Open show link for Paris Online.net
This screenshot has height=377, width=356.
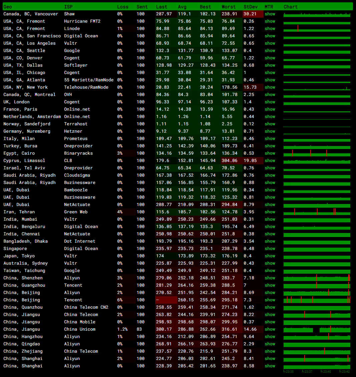[270, 109]
